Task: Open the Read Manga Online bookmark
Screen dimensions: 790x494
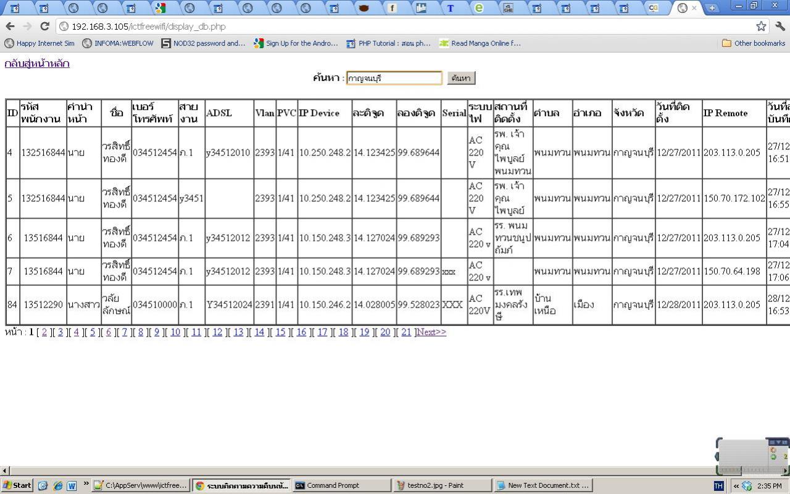Action: pyautogui.click(x=480, y=43)
